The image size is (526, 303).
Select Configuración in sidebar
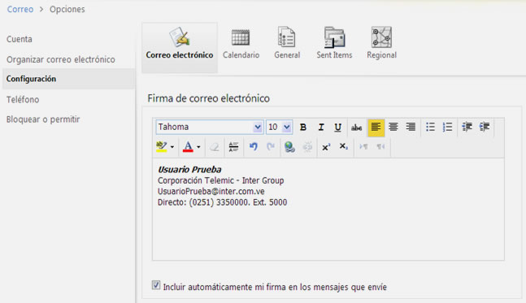68,79
